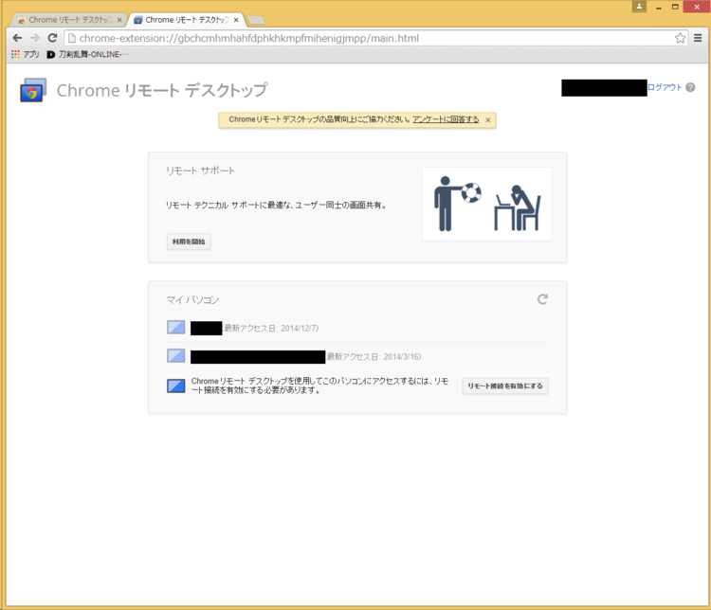Close the active browser tab
Image resolution: width=711 pixels, height=610 pixels.
[236, 20]
